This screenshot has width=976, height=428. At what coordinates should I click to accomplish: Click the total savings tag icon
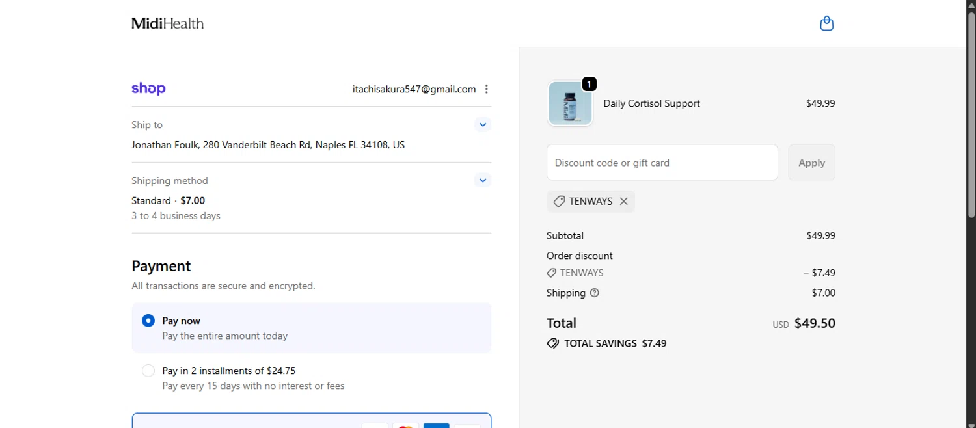[553, 343]
